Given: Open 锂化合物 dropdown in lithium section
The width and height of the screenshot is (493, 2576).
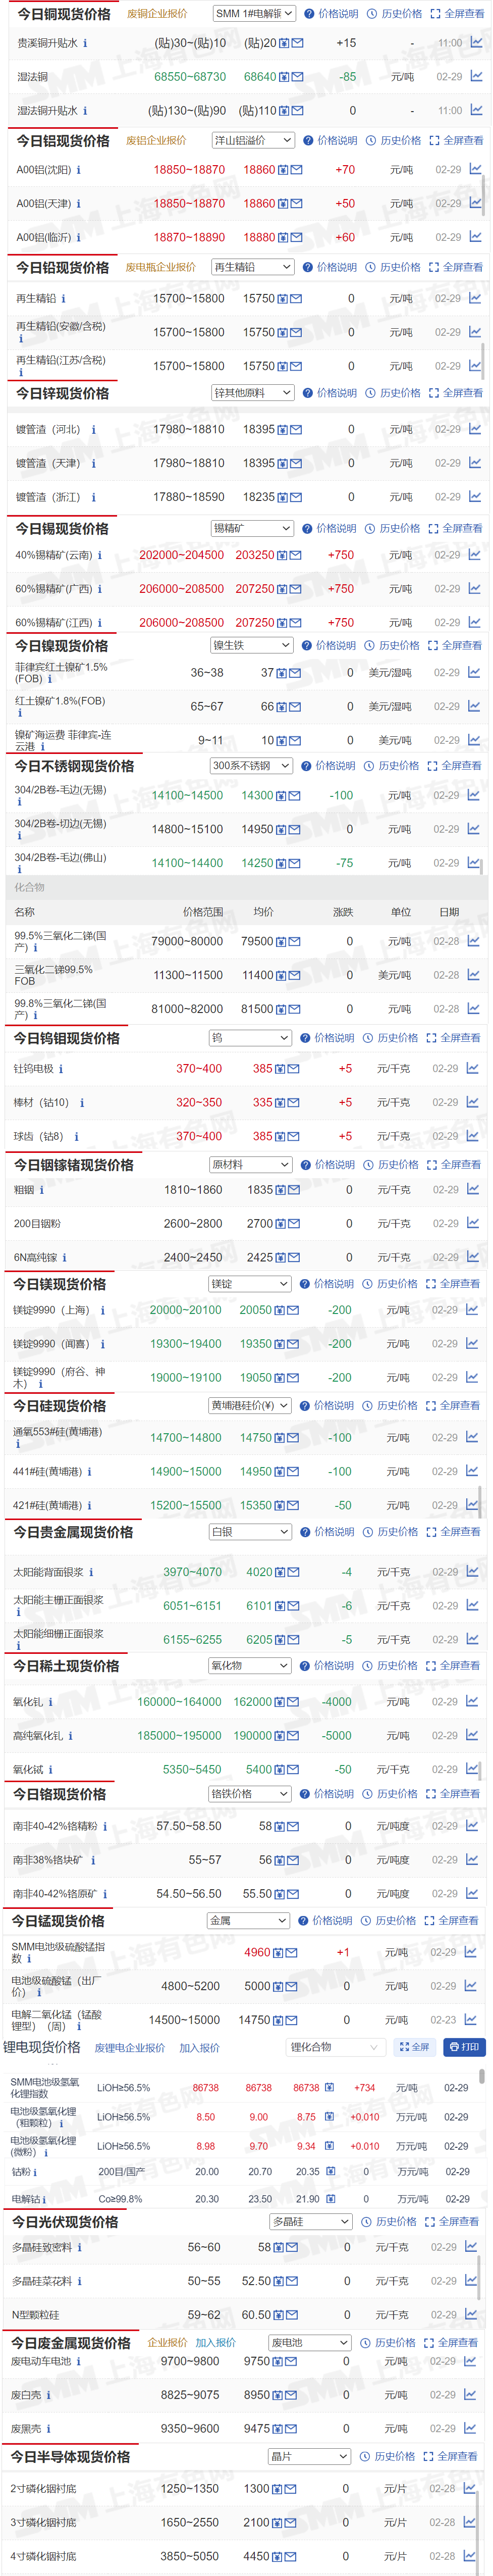Looking at the screenshot, I should [x=335, y=2047].
